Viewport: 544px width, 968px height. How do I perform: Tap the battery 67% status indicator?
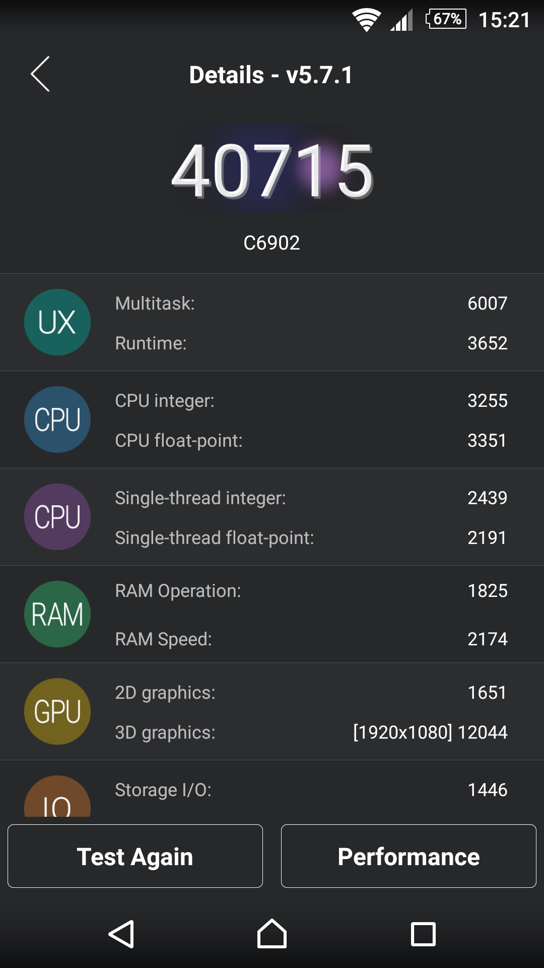tap(446, 19)
